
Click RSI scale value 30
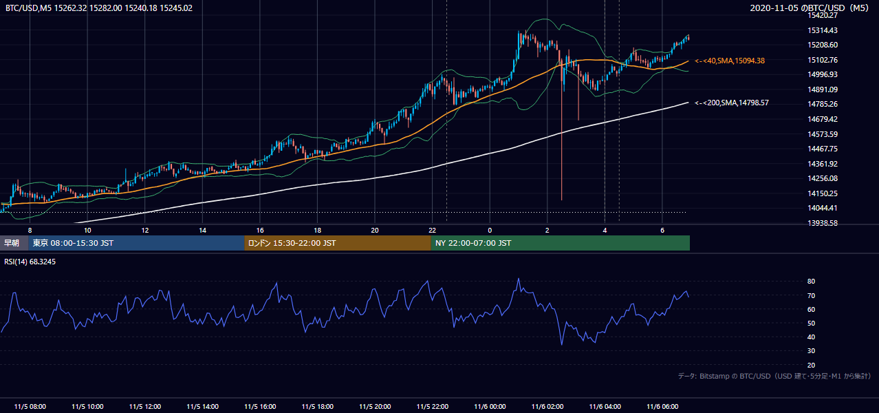click(811, 351)
